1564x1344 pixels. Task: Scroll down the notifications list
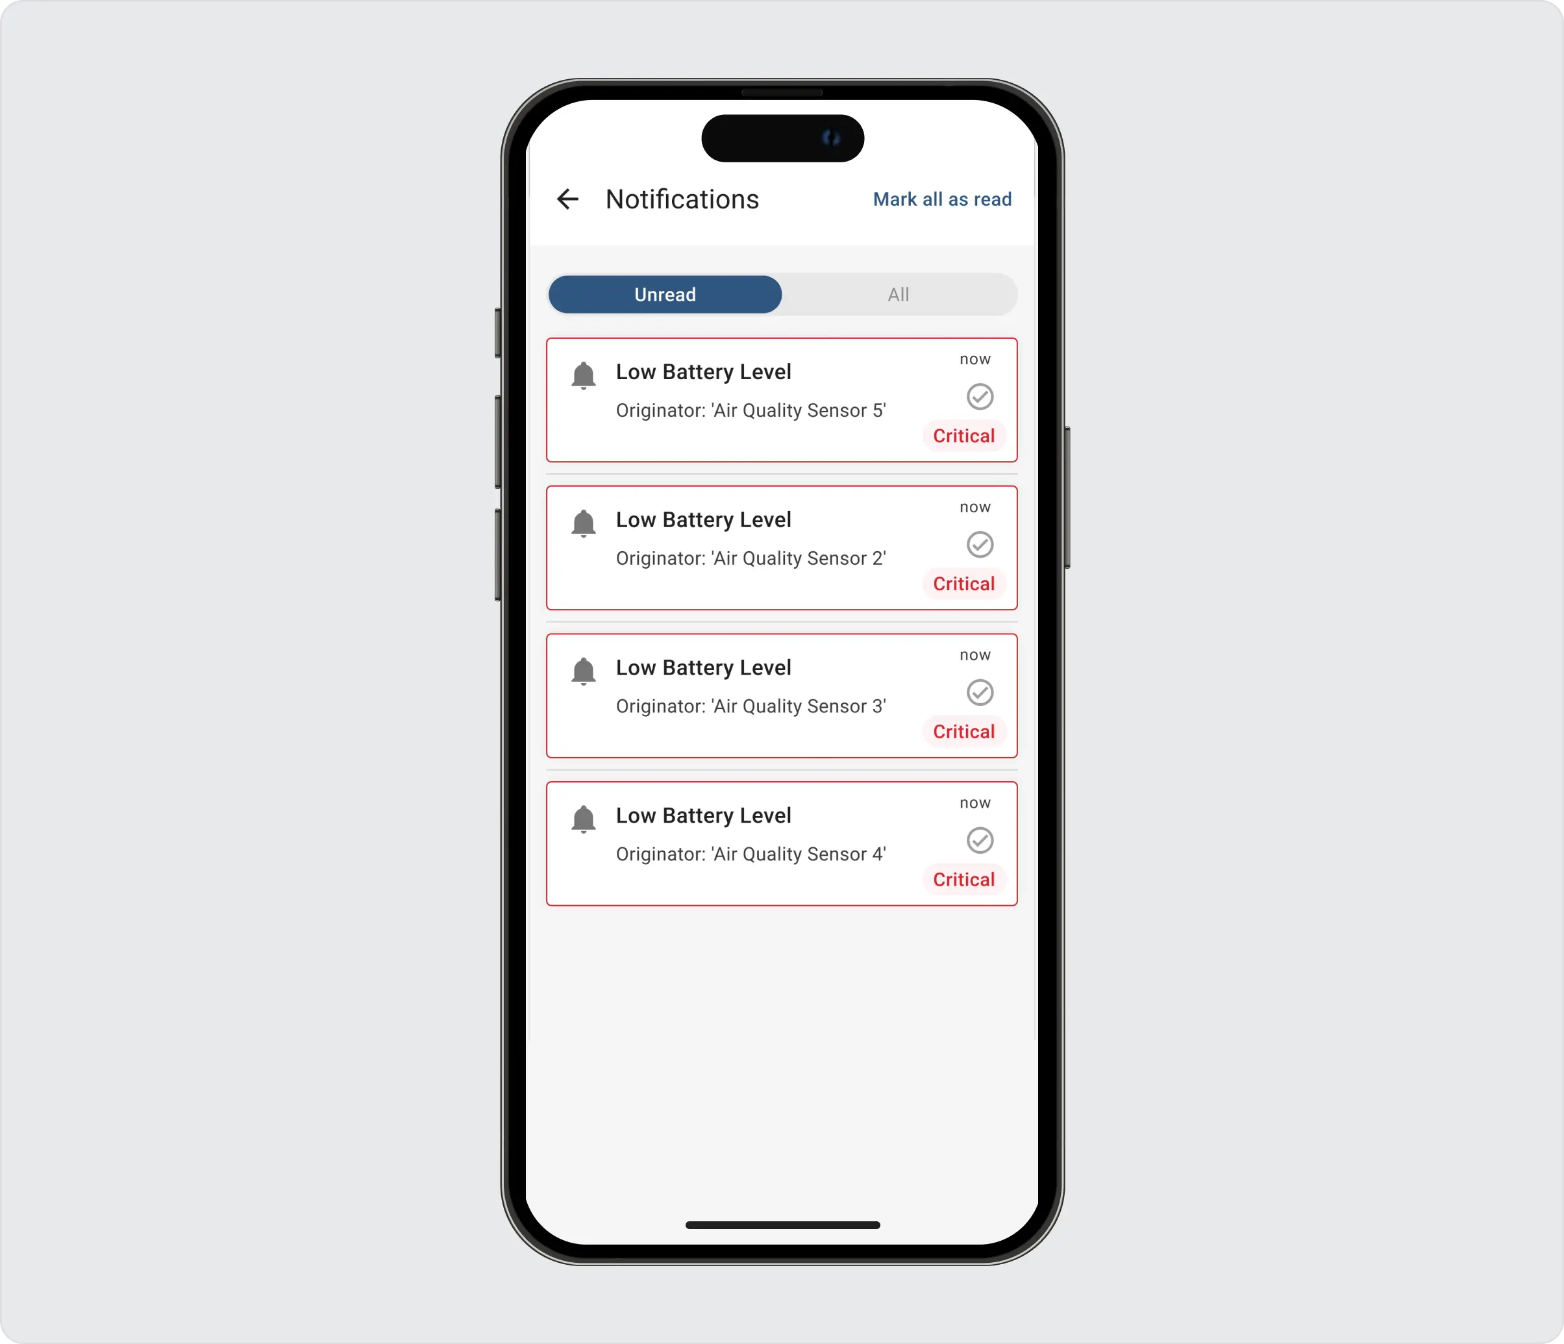tap(782, 665)
